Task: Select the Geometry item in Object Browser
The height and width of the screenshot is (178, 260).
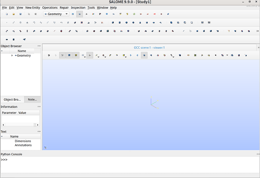Action: 24,55
